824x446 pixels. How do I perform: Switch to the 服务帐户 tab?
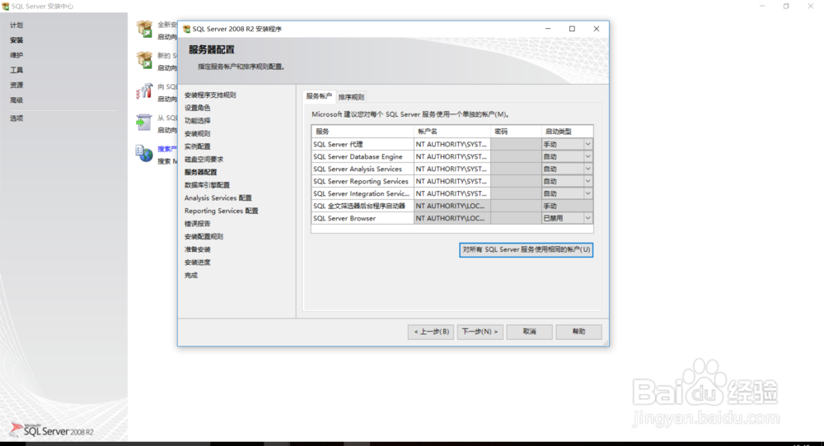pyautogui.click(x=319, y=96)
